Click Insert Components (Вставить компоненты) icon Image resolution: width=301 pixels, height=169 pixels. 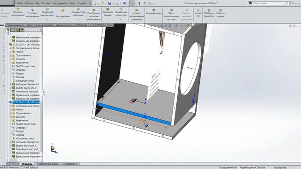coord(18,9)
